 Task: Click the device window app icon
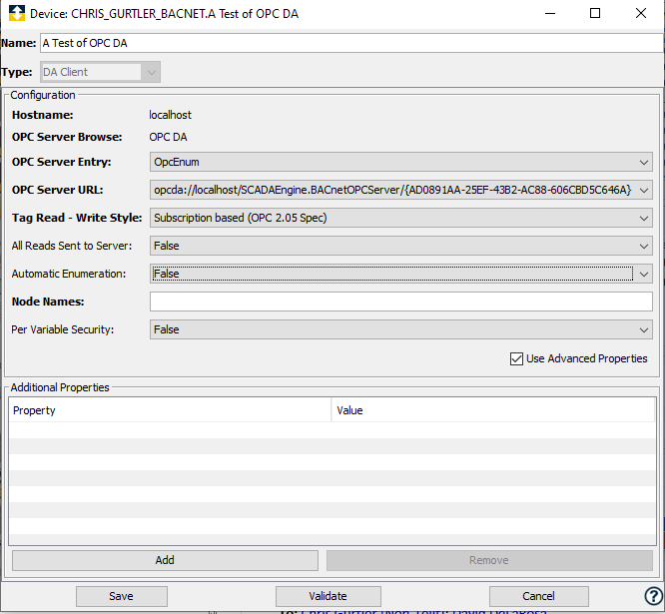pos(16,14)
